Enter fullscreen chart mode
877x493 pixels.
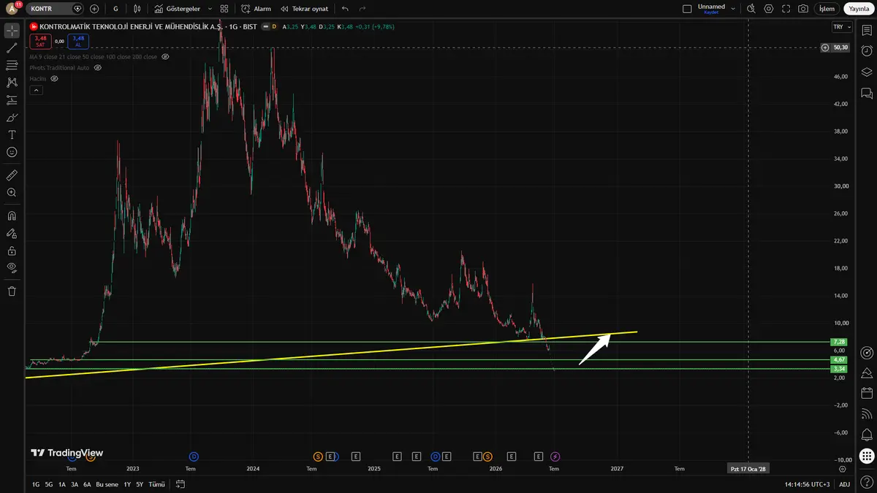point(786,9)
